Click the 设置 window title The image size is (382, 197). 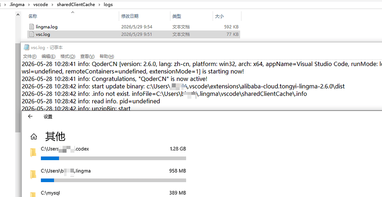click(48, 117)
